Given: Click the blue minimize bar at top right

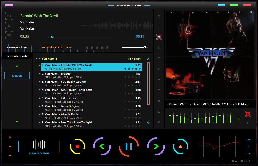Looking at the screenshot, I should point(222,5).
